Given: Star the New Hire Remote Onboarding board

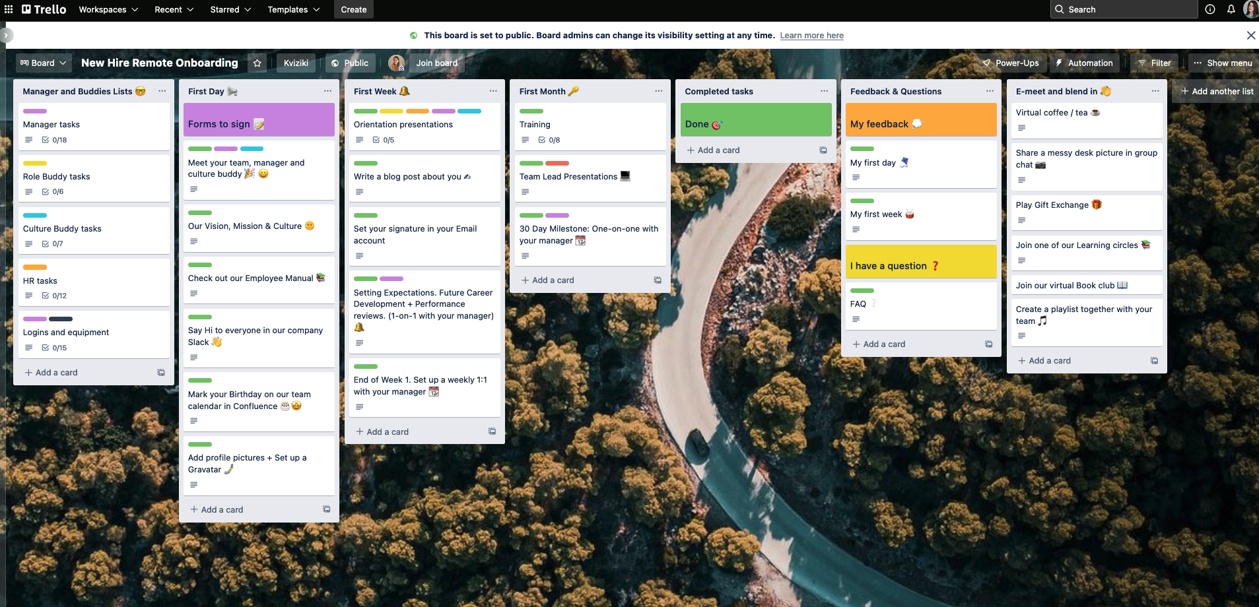Looking at the screenshot, I should pos(257,63).
